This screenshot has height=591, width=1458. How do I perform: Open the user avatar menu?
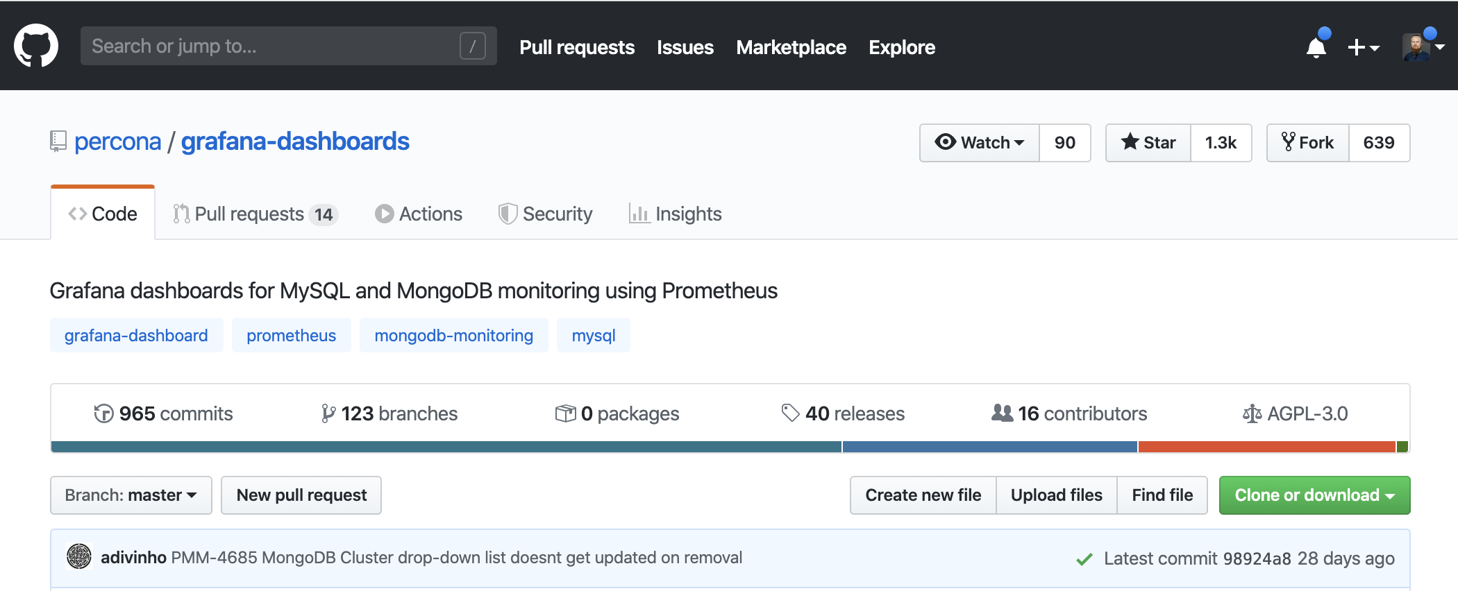(x=1423, y=46)
